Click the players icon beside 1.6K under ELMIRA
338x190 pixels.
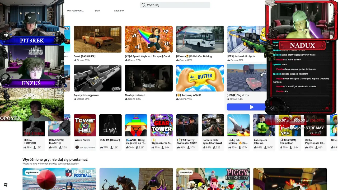click(111, 148)
